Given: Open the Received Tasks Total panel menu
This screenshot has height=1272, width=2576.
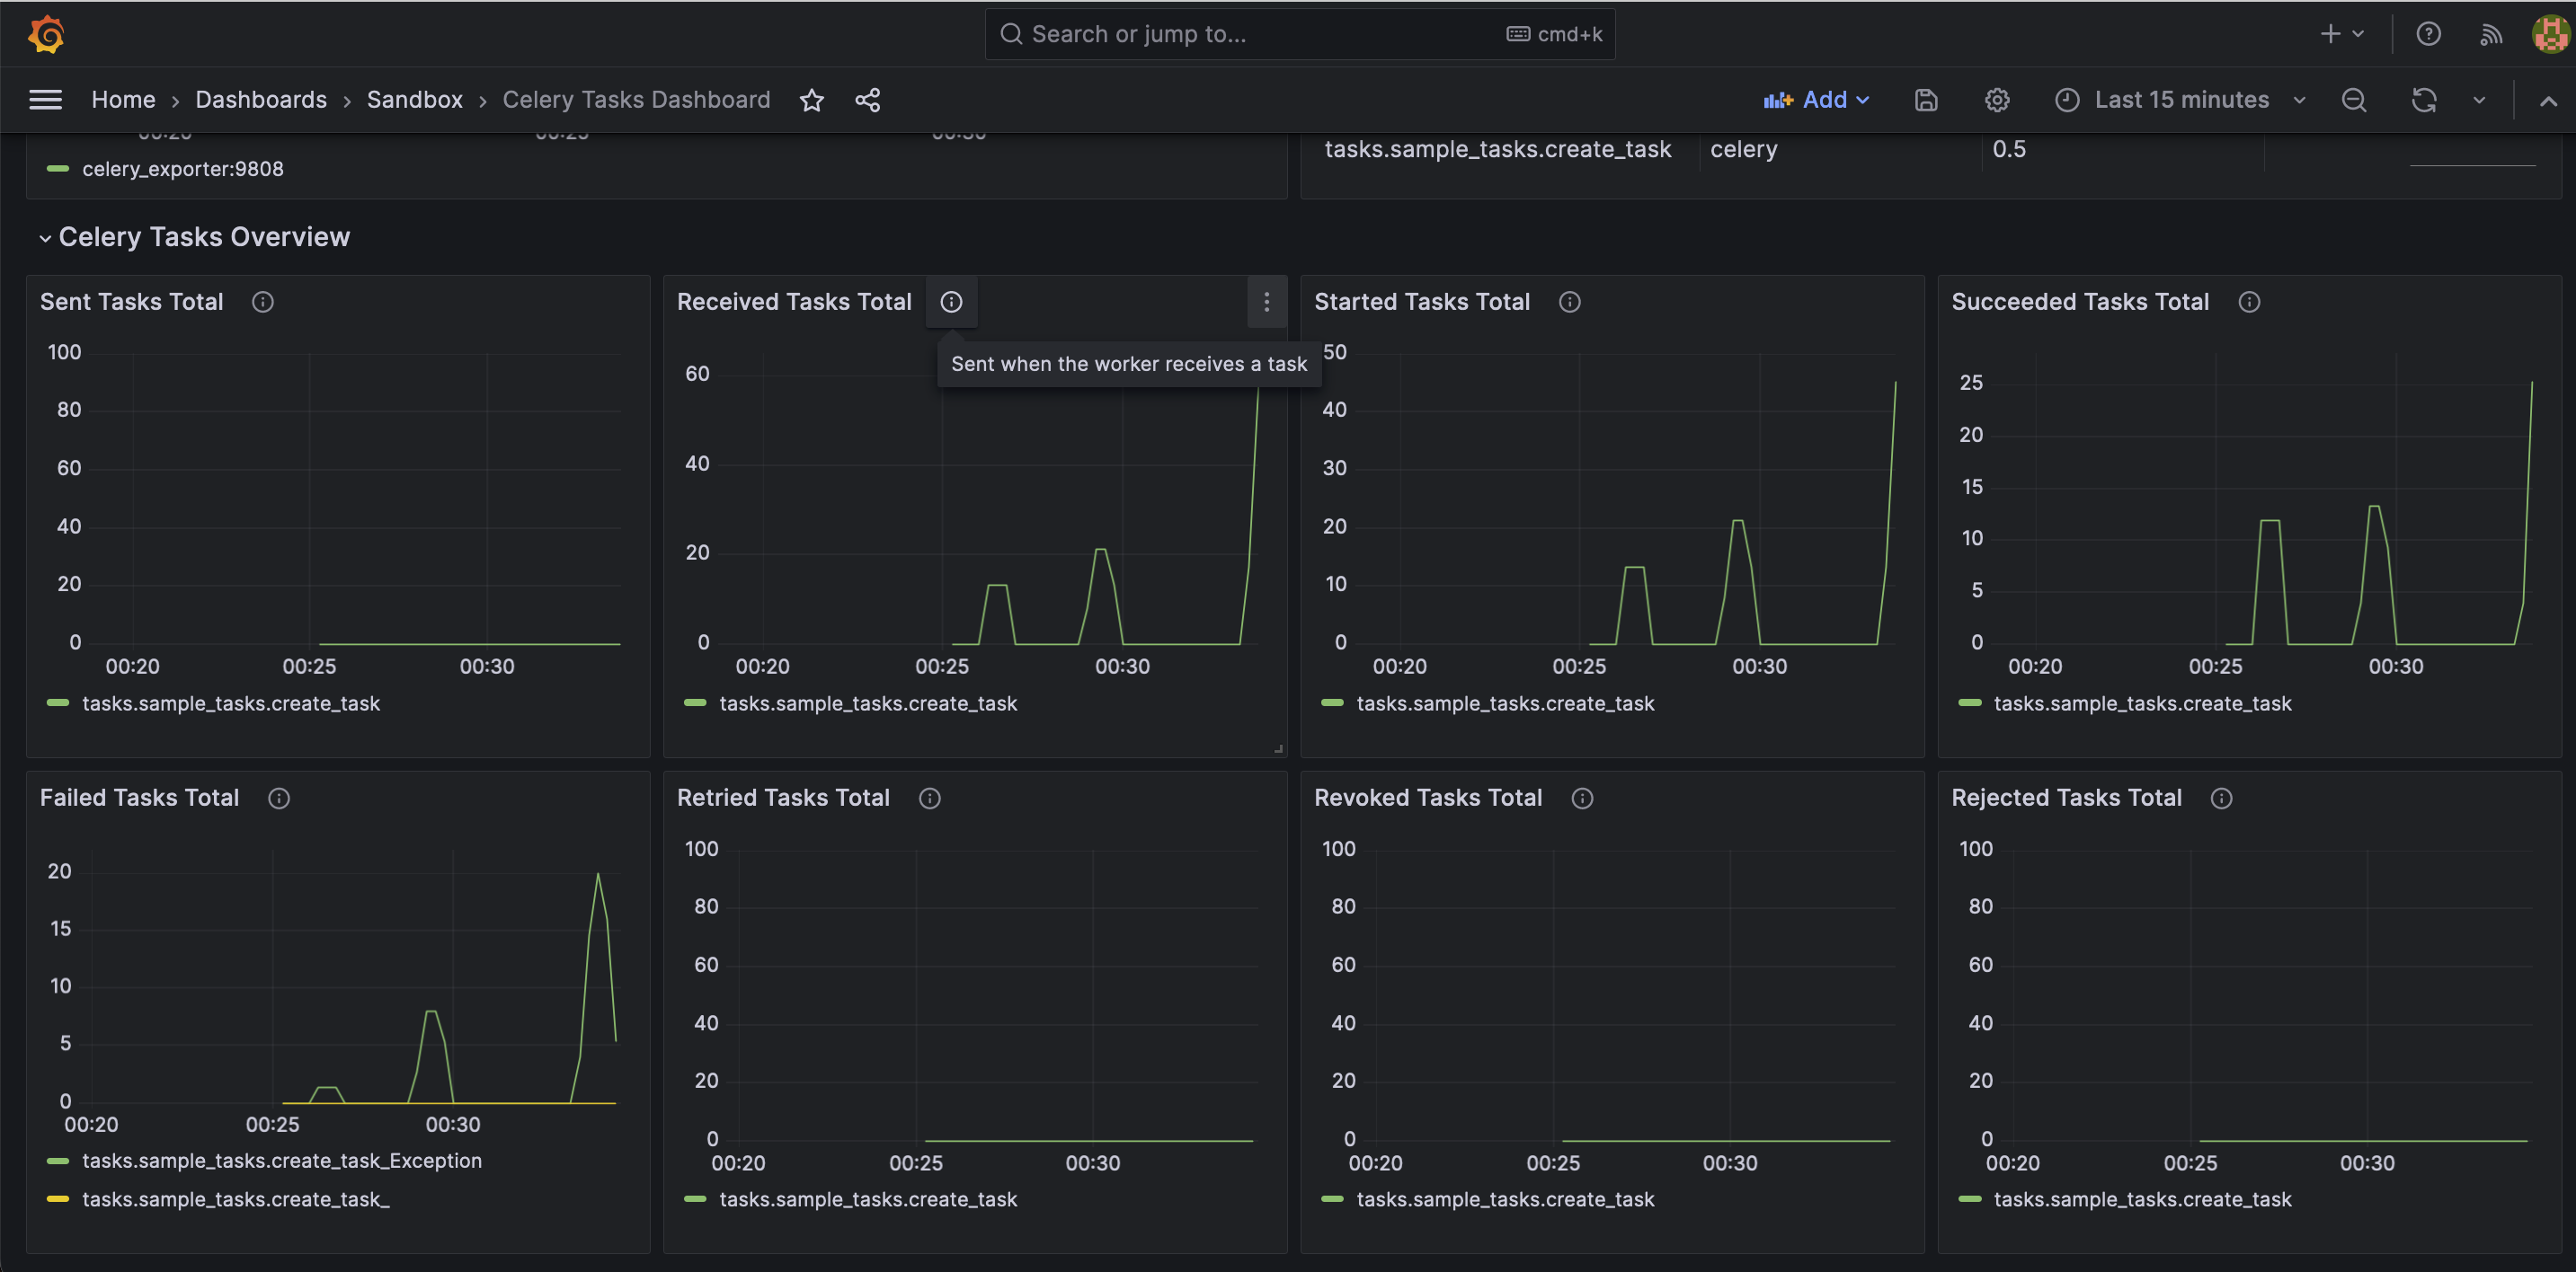Looking at the screenshot, I should click(1266, 302).
